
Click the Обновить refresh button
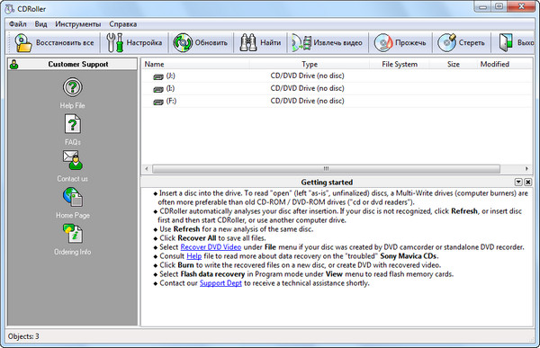(x=201, y=42)
